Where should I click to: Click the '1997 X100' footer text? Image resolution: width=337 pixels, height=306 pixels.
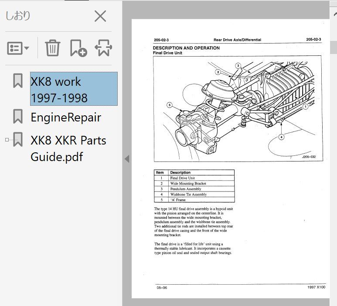pos(316,287)
